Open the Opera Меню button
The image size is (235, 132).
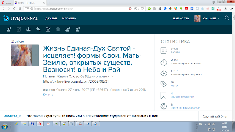tap(7, 3)
